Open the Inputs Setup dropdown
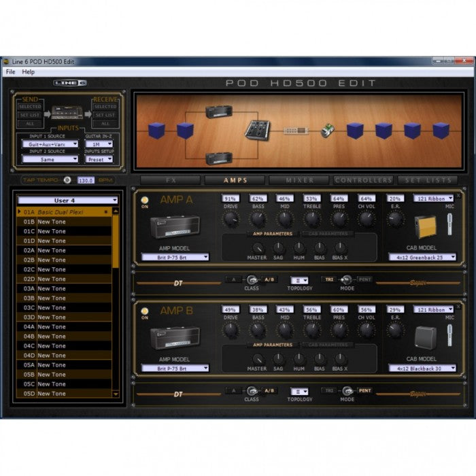476x476 pixels. 99,159
